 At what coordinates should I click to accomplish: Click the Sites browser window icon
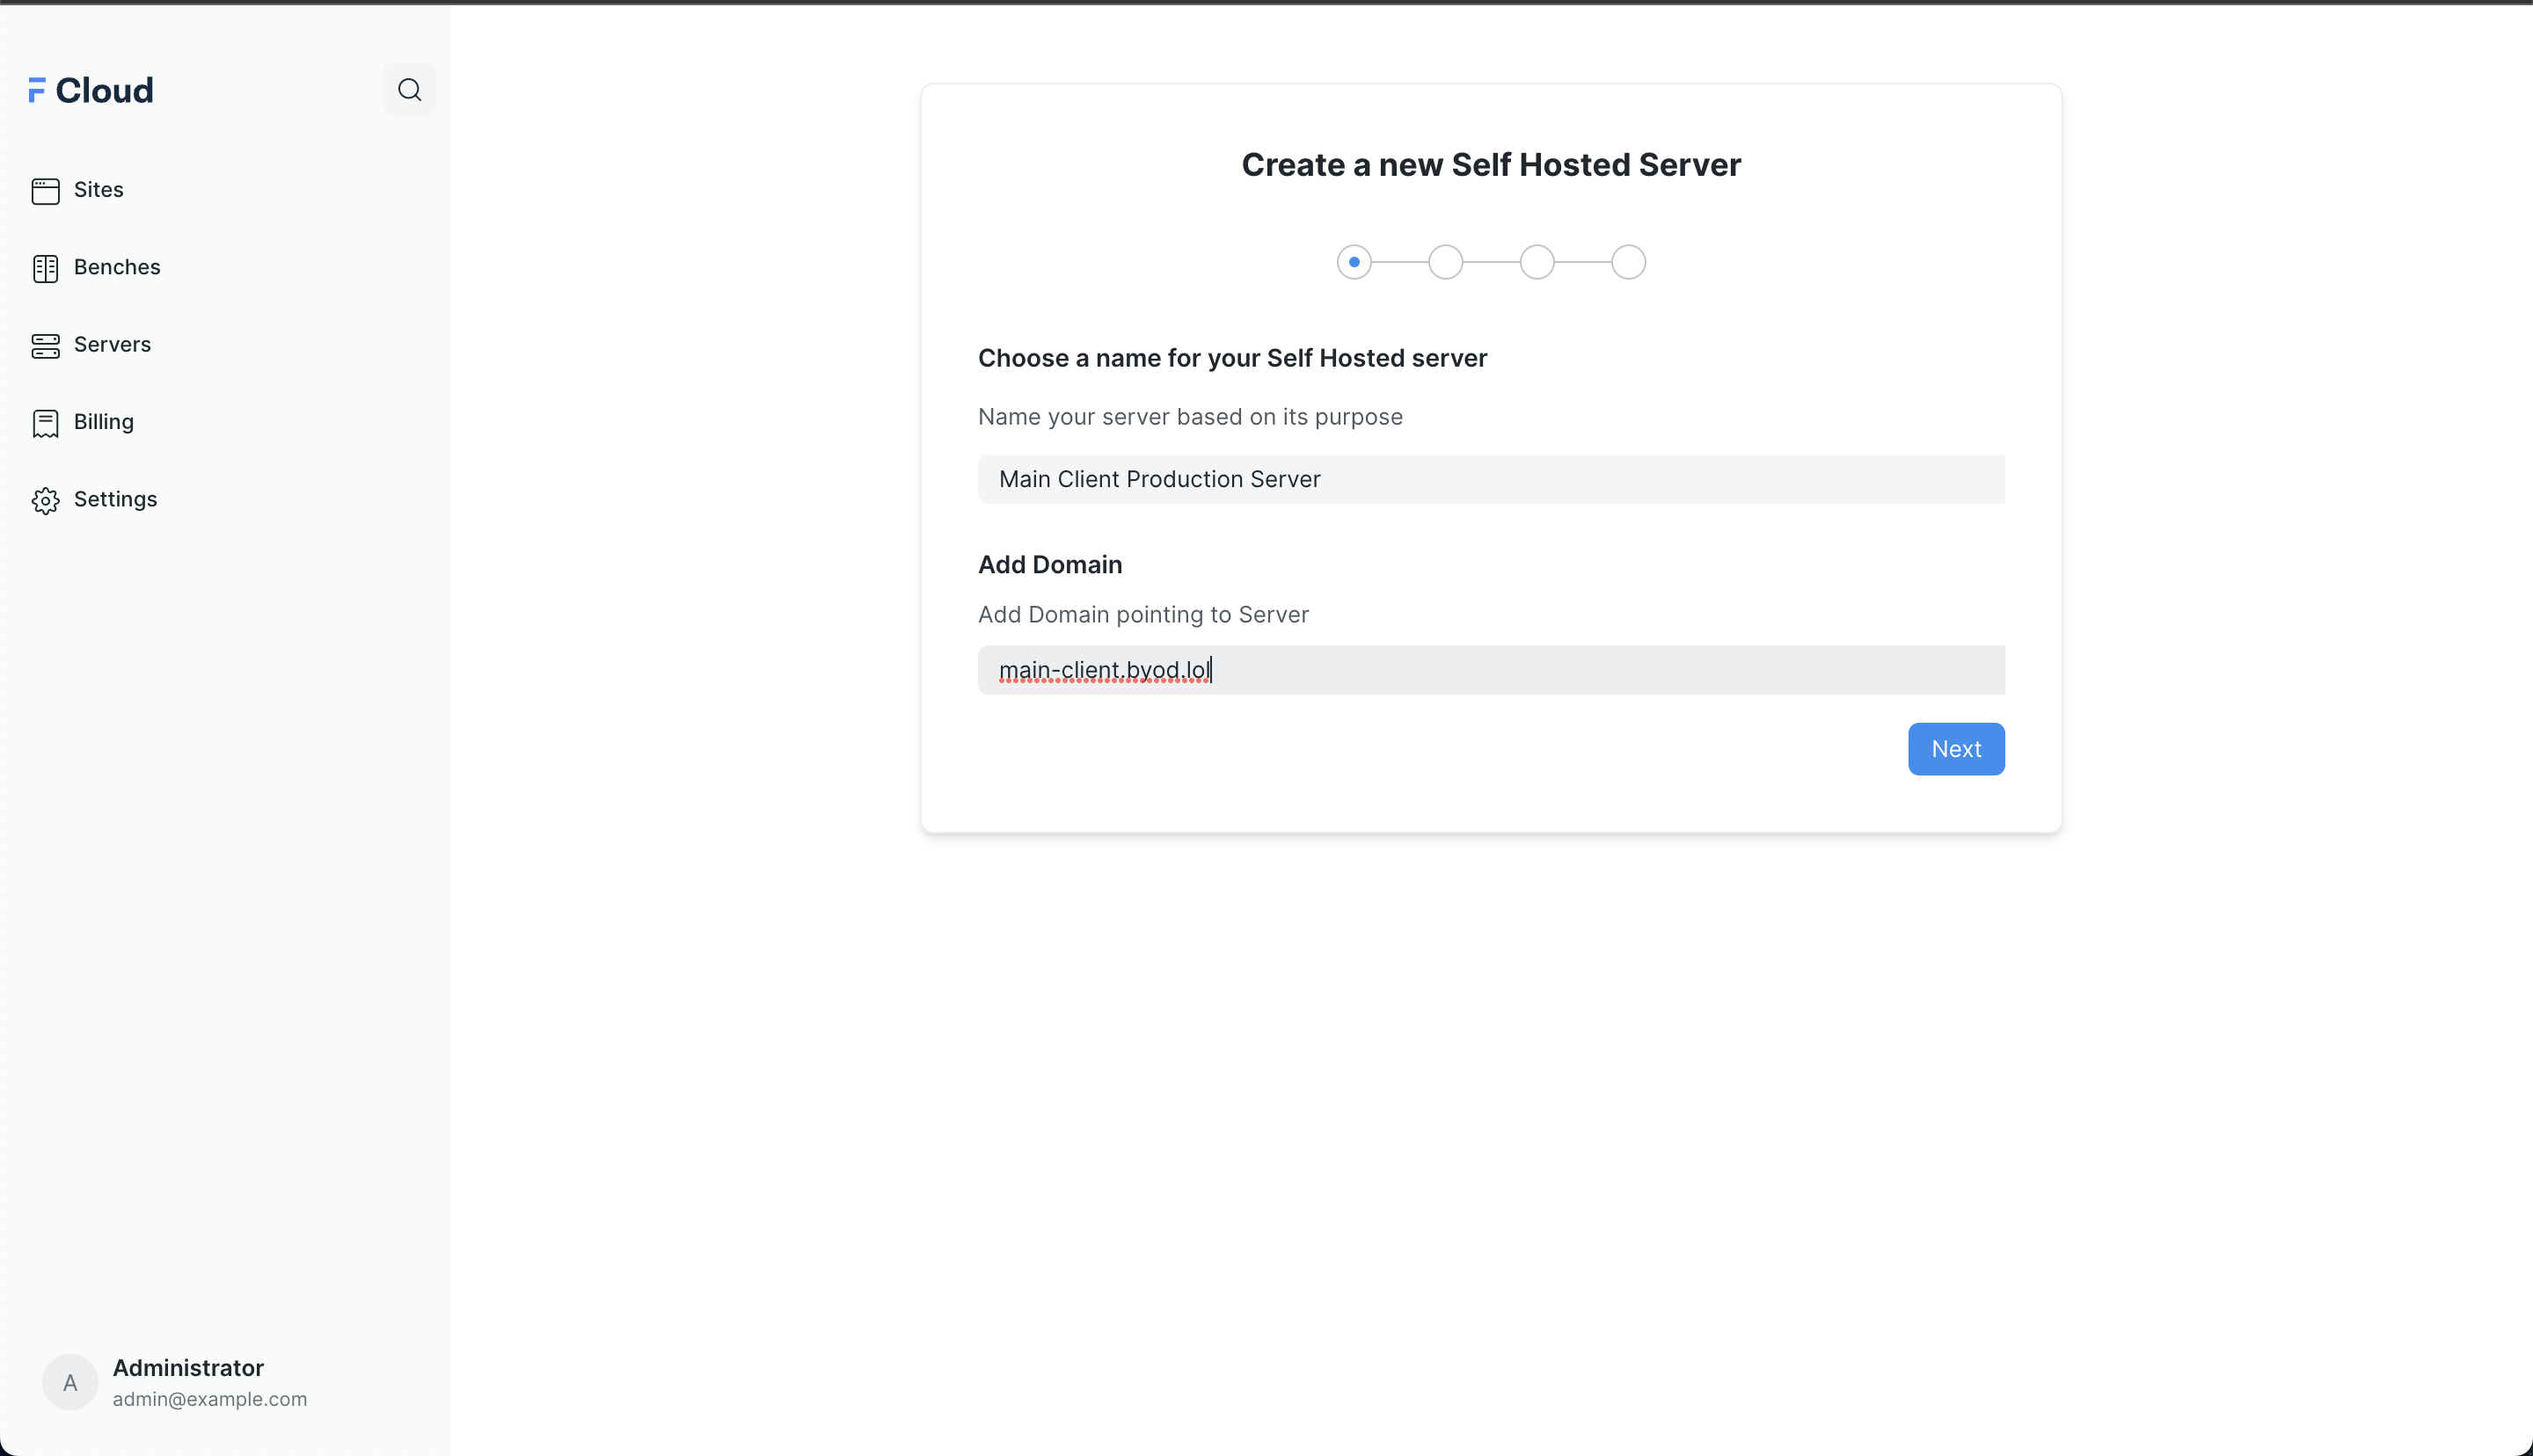pos(45,191)
